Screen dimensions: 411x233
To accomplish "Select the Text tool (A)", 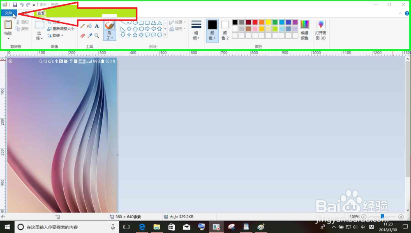I will (x=97, y=26).
